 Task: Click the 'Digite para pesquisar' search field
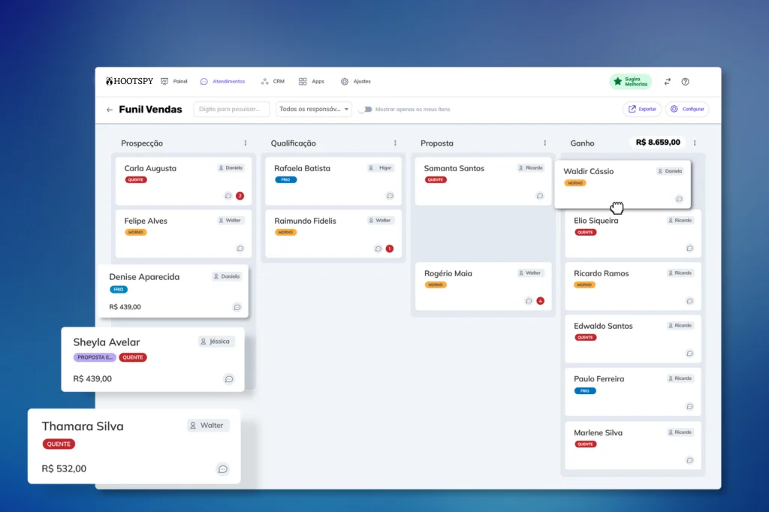pos(231,110)
